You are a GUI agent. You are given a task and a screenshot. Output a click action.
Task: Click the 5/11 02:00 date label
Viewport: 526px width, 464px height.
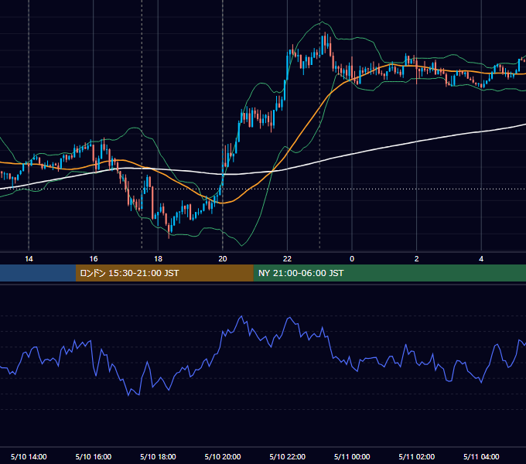tap(417, 456)
